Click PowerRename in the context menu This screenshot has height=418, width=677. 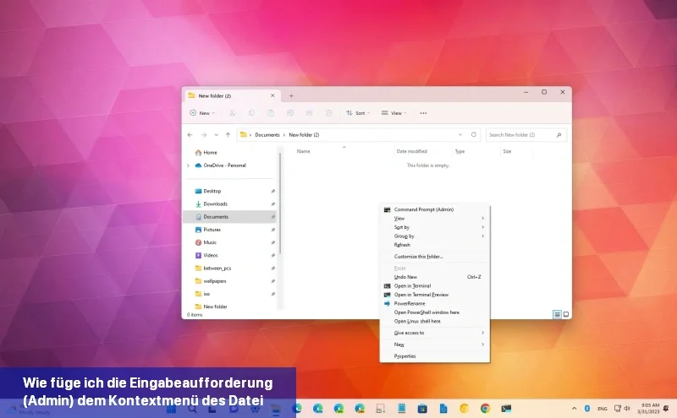[x=410, y=303]
